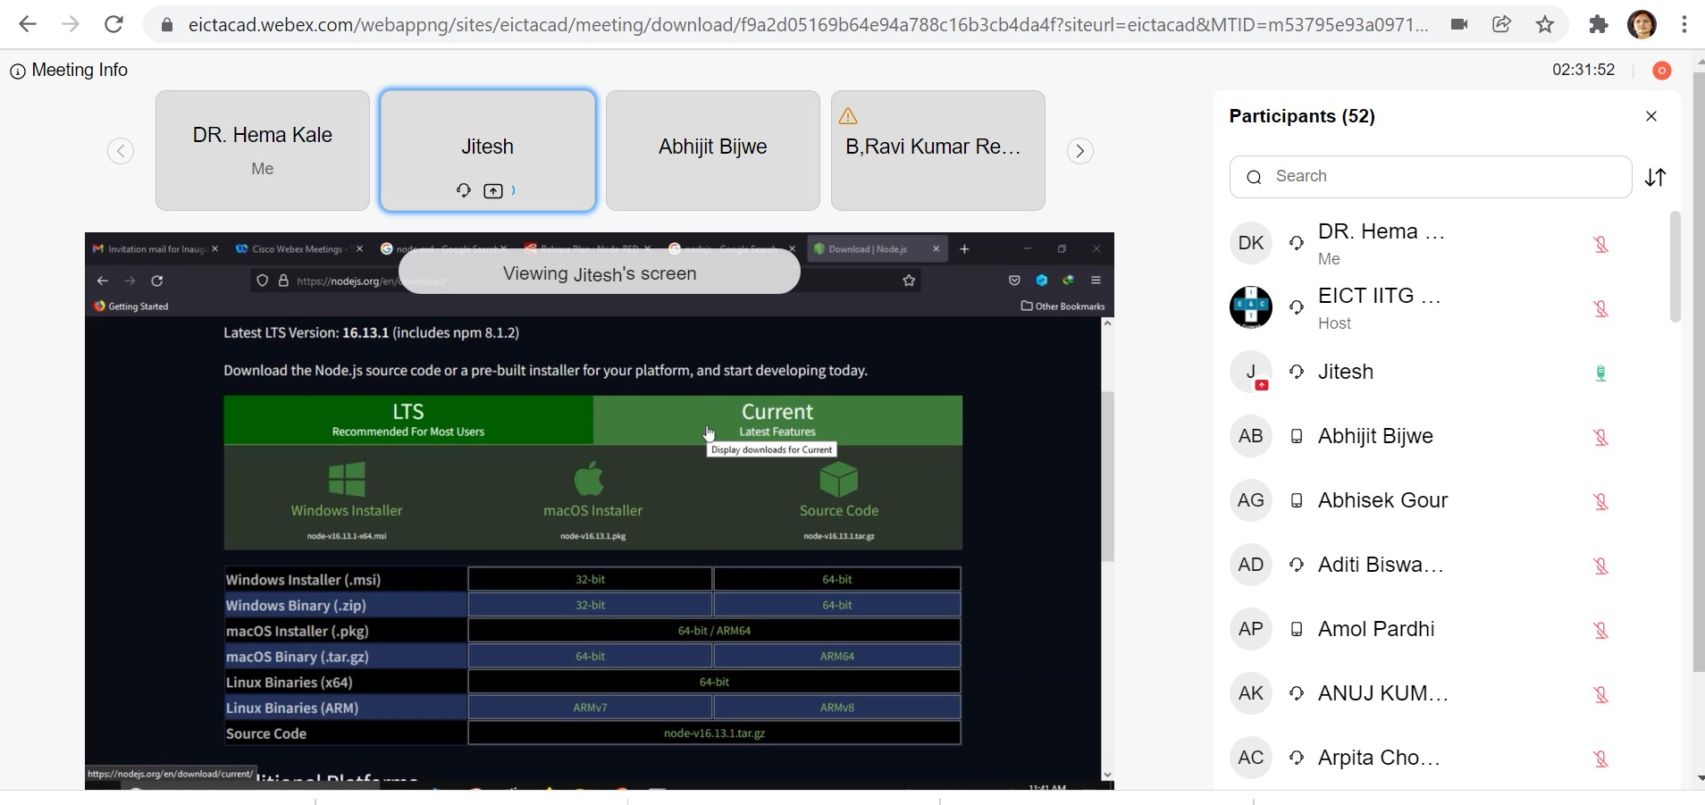Click Arpita Cho muted microphone icon

pos(1600,759)
